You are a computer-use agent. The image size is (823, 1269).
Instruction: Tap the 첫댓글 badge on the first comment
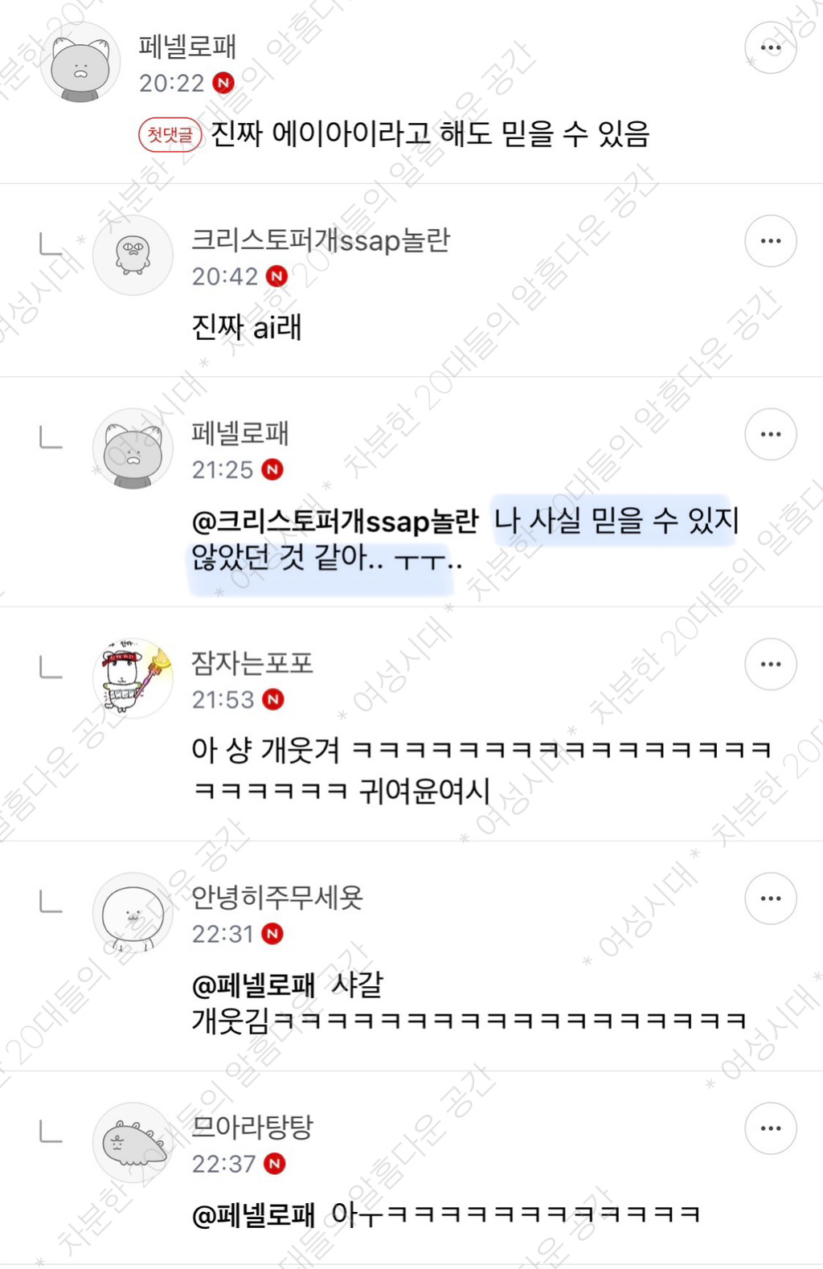coord(170,134)
